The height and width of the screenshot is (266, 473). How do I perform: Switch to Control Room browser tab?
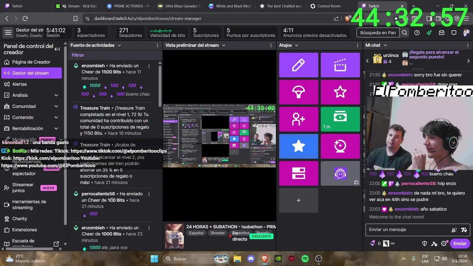330,6
